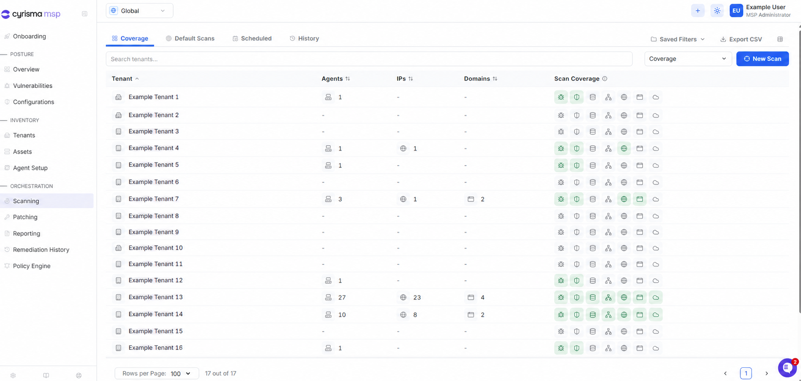Click the cloud icon for Example Tenant 2
The width and height of the screenshot is (801, 381).
(x=656, y=115)
